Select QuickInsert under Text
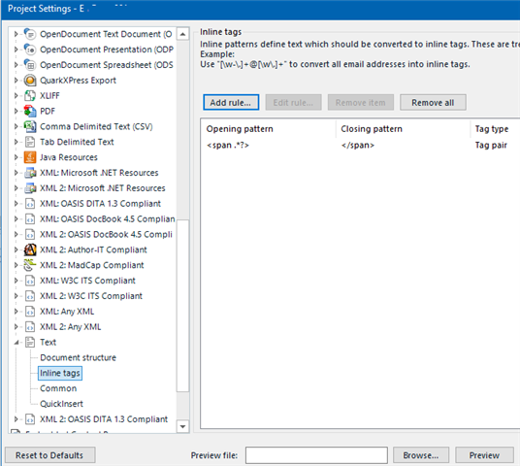The height and width of the screenshot is (466, 520). pyautogui.click(x=61, y=404)
